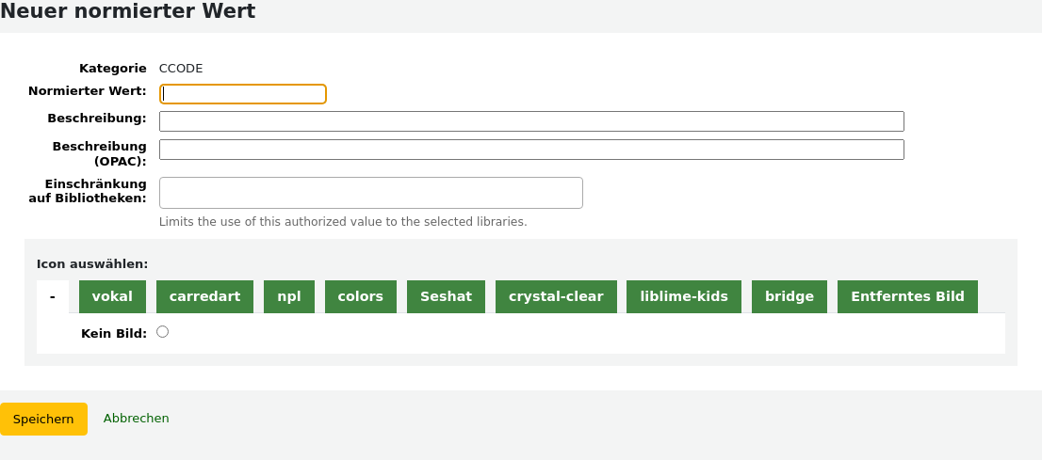Select the 'Kein Bild' radio button
Image resolution: width=1042 pixels, height=460 pixels.
163,332
